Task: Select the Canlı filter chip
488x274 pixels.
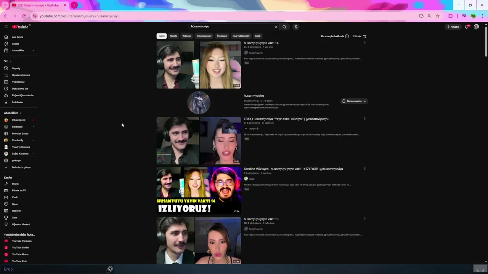Action: [258, 36]
